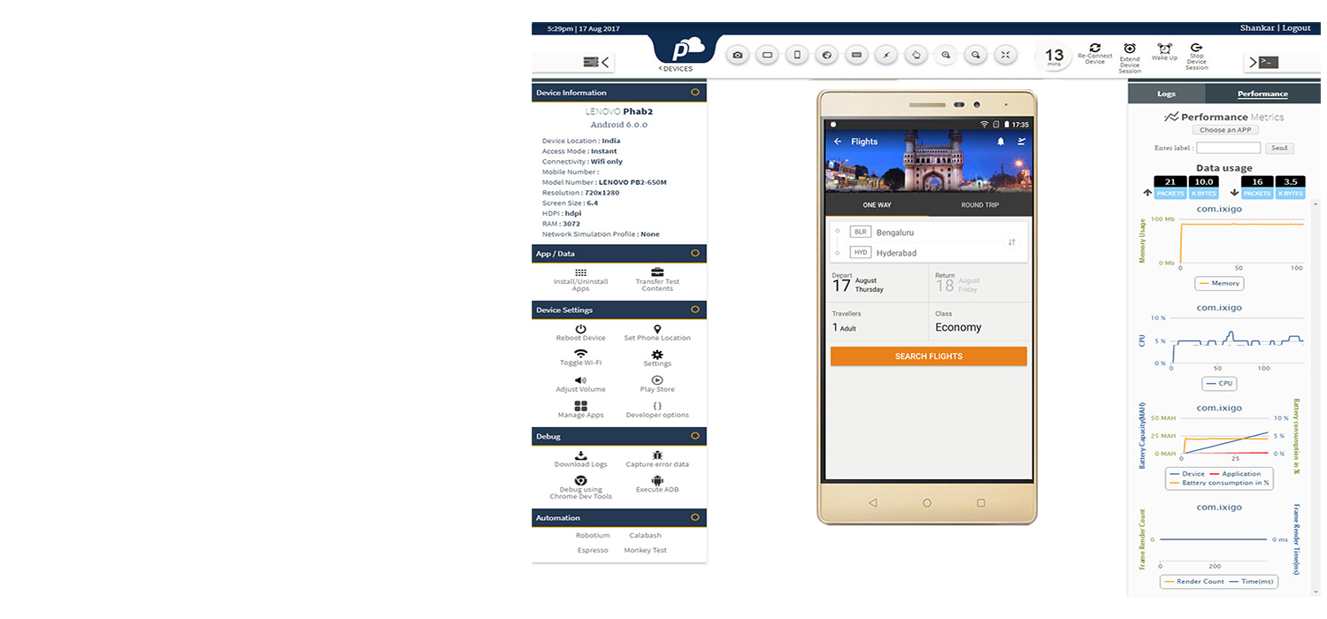
Task: Open the on-screen keyboard icon
Action: pyautogui.click(x=856, y=55)
